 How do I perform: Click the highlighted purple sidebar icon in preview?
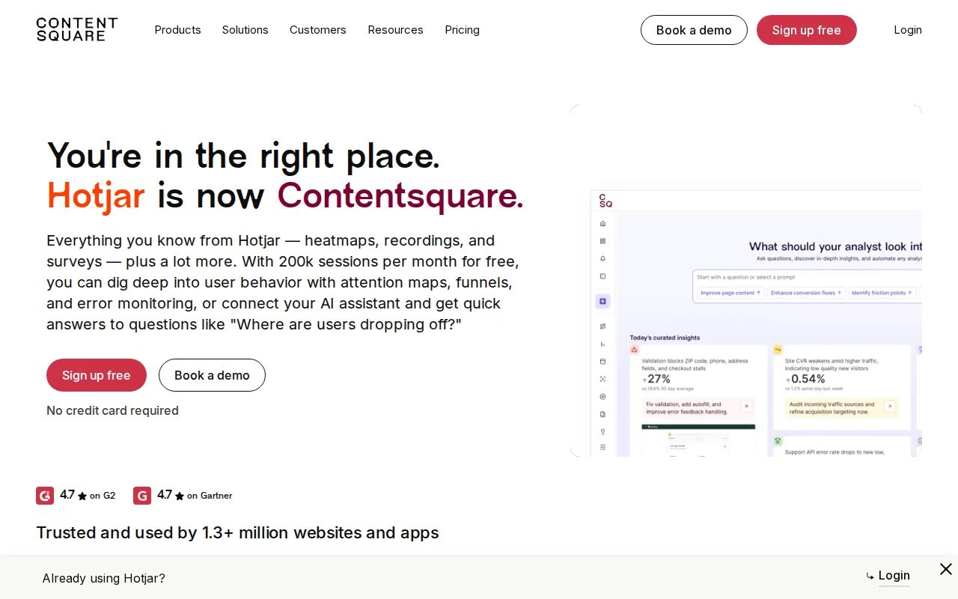602,301
